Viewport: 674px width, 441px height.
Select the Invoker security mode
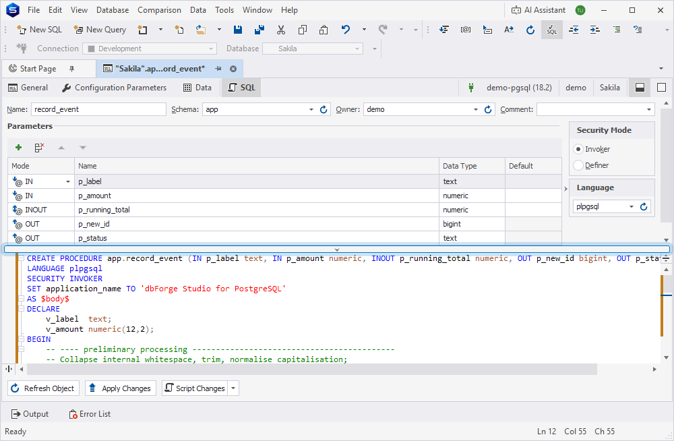(x=578, y=149)
